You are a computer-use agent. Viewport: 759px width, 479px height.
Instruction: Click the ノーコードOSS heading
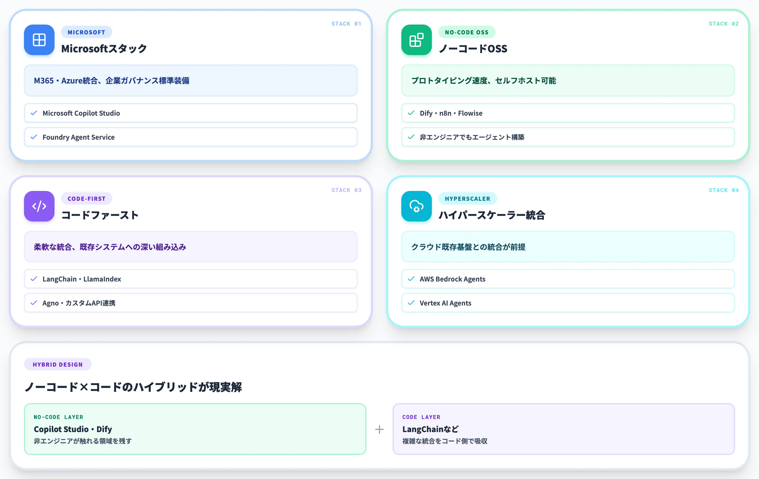(473, 49)
